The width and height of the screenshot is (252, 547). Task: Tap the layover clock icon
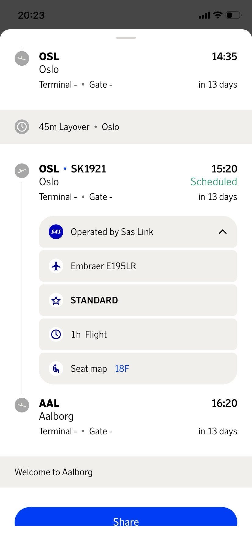22,127
